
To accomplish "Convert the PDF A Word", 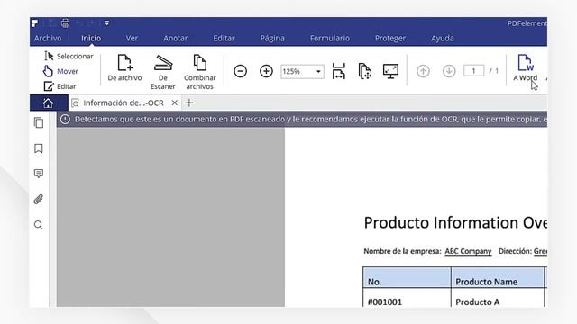I will click(x=525, y=68).
